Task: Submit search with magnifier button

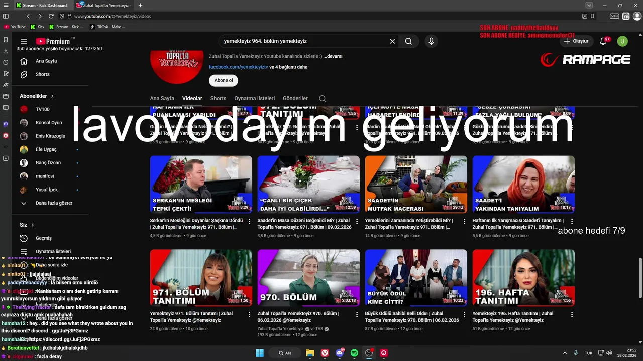Action: 408,41
